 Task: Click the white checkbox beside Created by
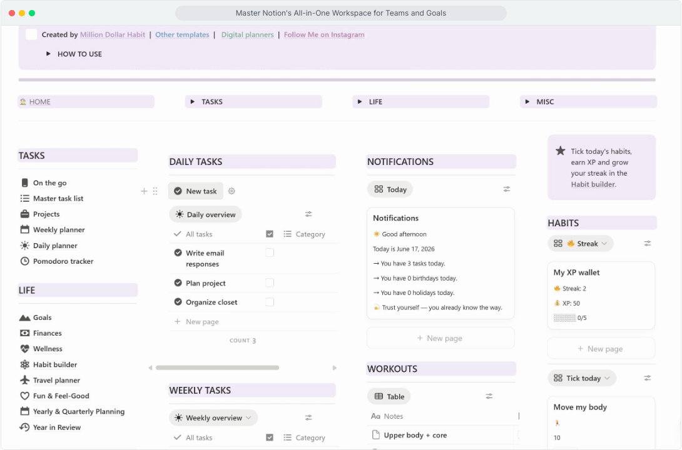pyautogui.click(x=31, y=34)
